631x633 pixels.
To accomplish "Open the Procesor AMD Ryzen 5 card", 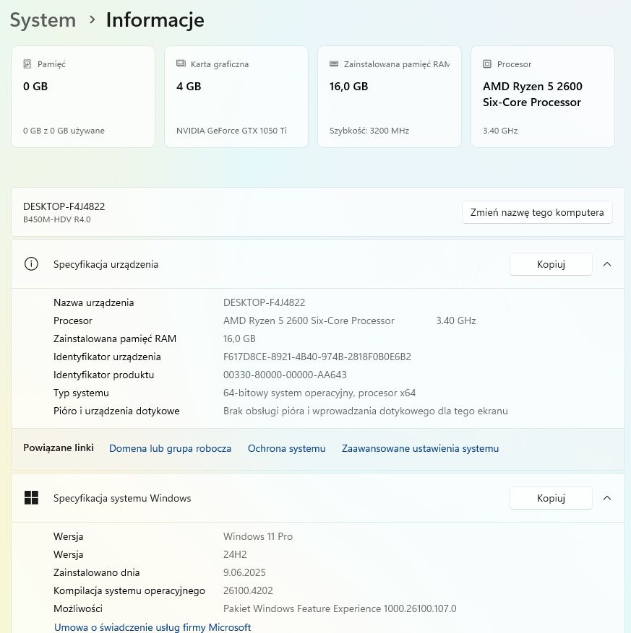I will coord(543,97).
